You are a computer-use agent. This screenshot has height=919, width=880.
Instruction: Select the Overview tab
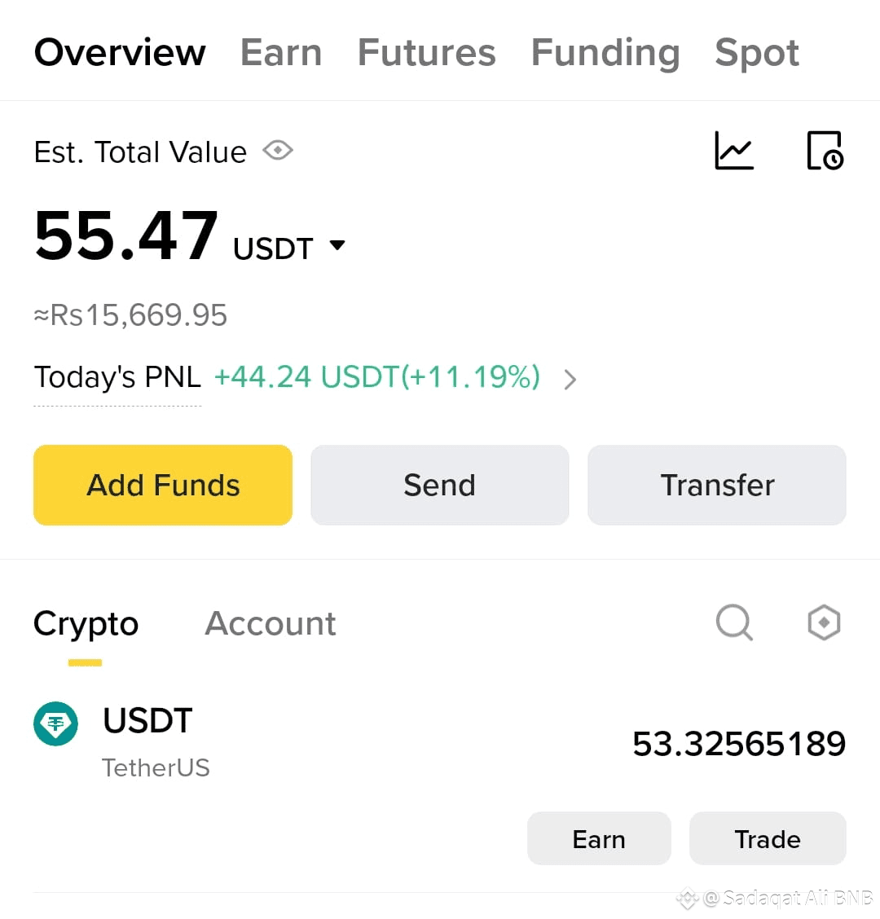[x=120, y=53]
